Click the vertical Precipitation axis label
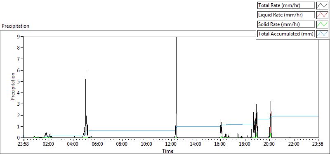Image resolution: width=330 pixels, height=154 pixels. click(13, 86)
